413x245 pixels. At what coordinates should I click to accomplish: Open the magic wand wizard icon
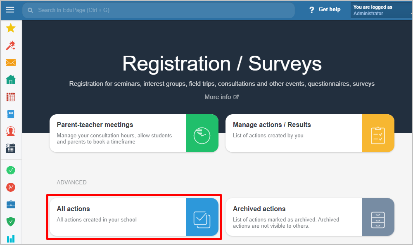click(11, 45)
